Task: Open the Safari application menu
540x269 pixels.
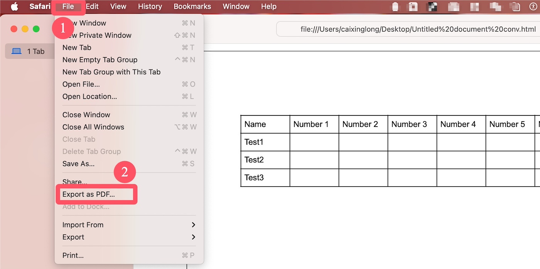Action: (39, 6)
